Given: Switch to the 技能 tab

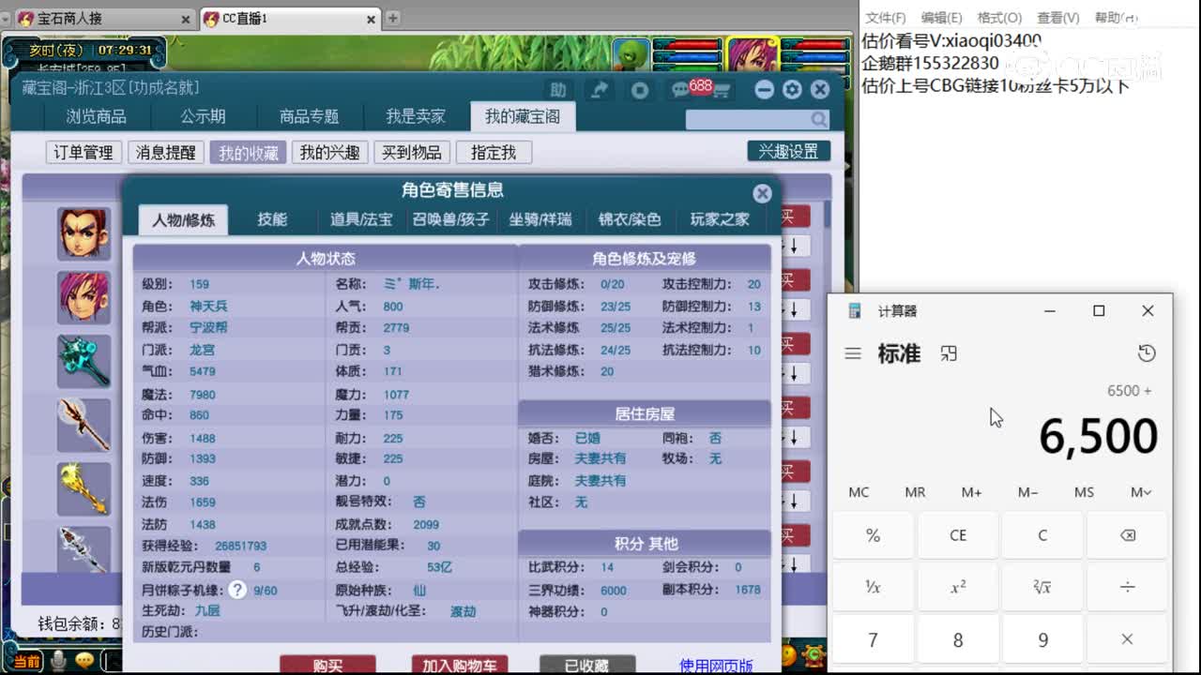Looking at the screenshot, I should [273, 219].
